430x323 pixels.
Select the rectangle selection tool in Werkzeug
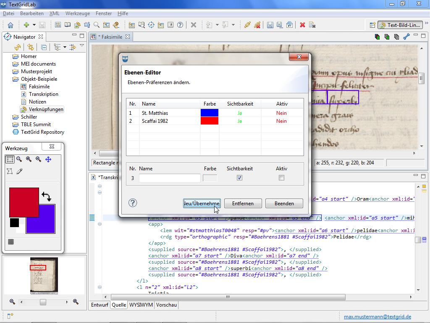(10, 159)
